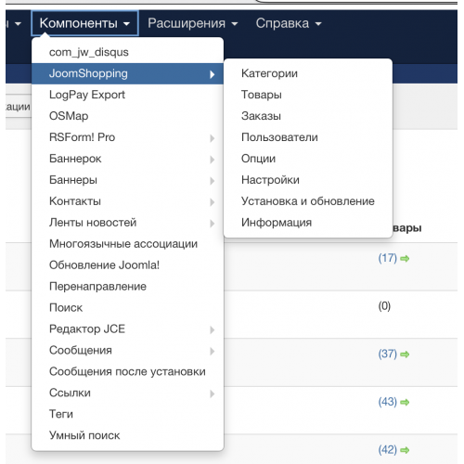Image resolution: width=464 pixels, height=464 pixels.
Task: Expand Контакты submenu arrow
Action: (212, 202)
